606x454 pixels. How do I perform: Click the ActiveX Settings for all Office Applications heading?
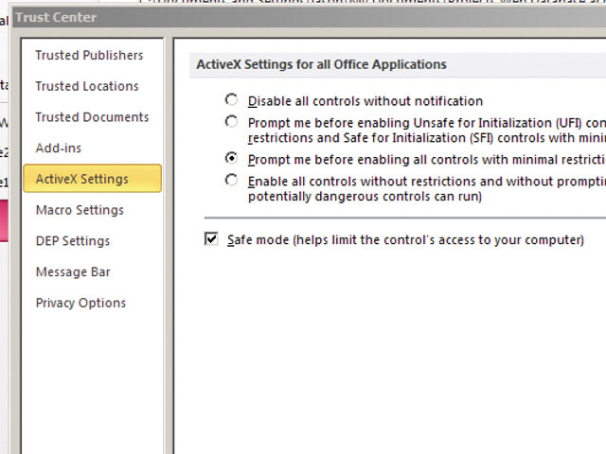322,64
